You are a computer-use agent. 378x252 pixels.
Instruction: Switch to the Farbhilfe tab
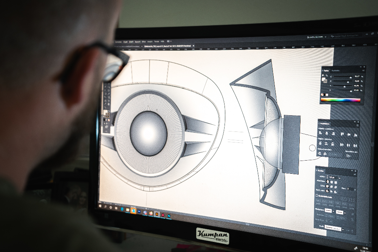336,71
